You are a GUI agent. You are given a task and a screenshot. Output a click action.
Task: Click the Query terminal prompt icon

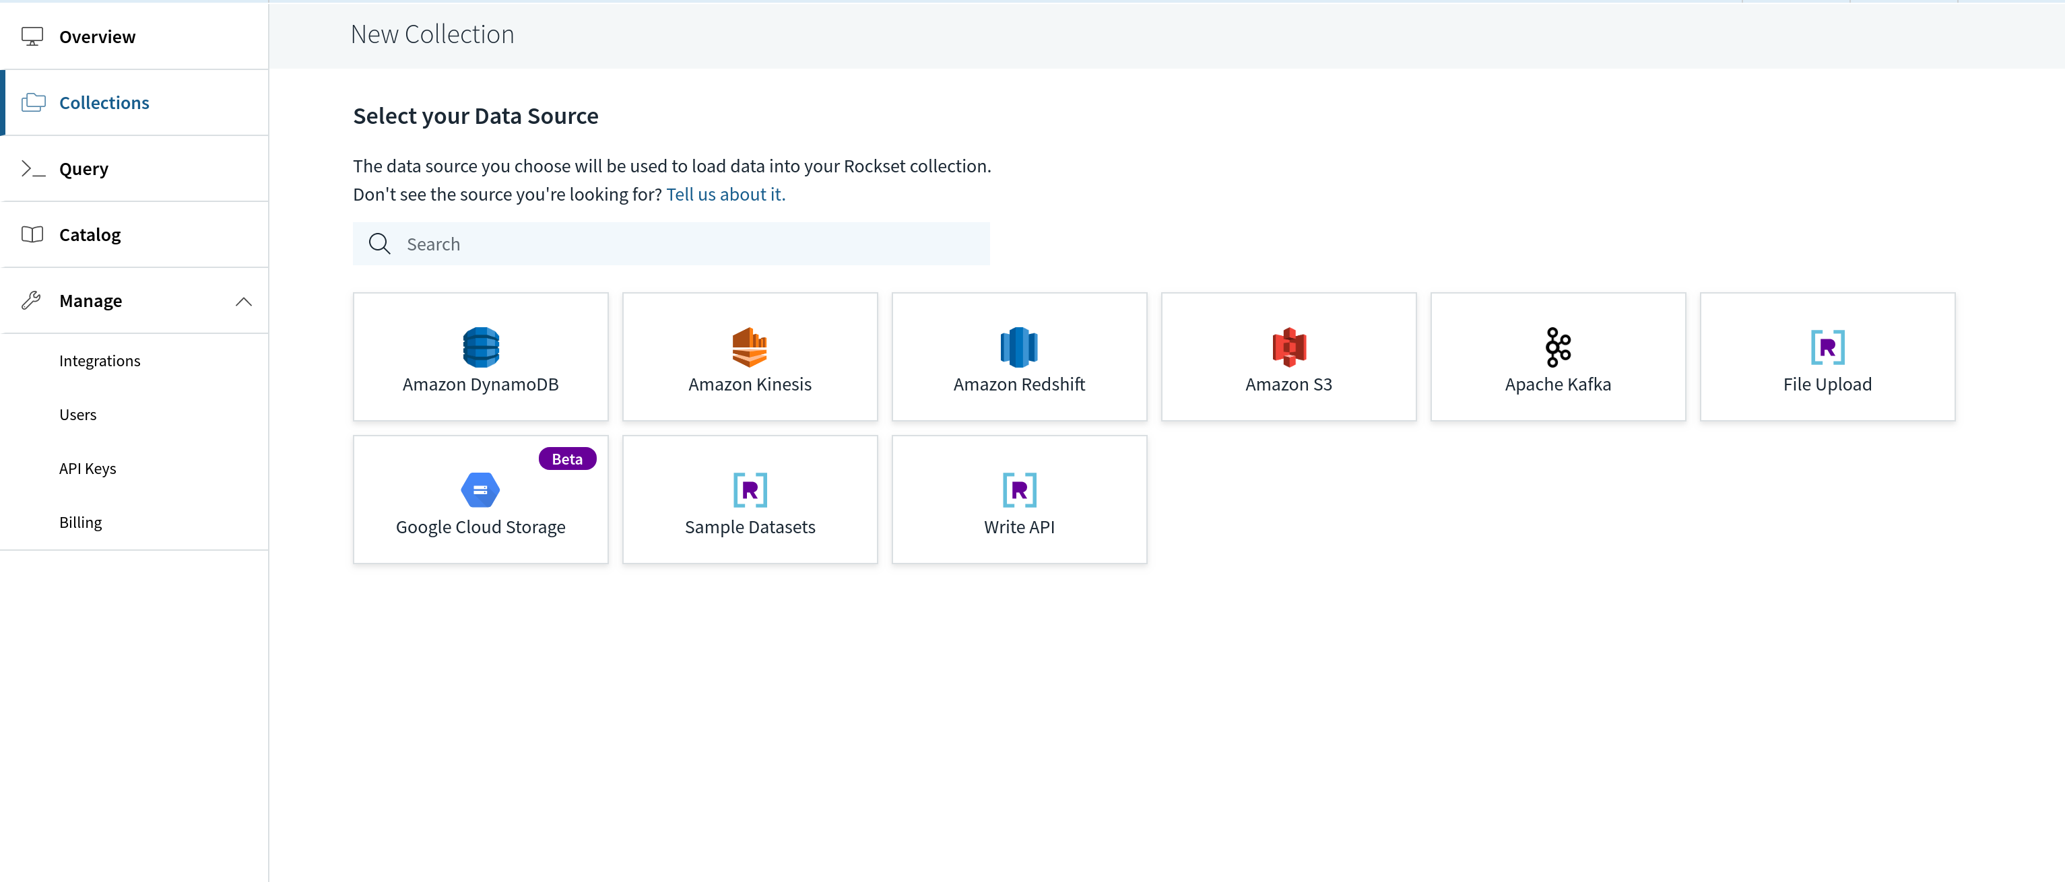(x=33, y=168)
